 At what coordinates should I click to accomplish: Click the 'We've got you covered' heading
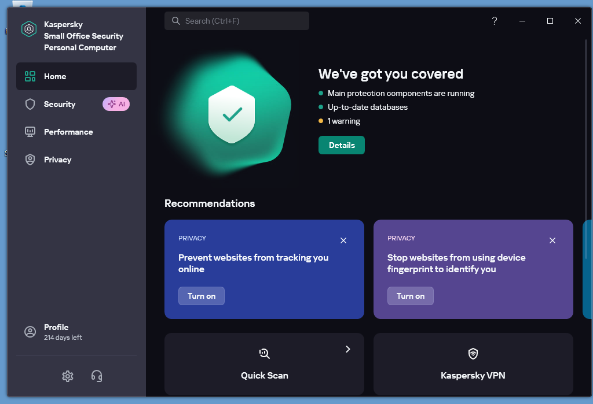(x=391, y=74)
